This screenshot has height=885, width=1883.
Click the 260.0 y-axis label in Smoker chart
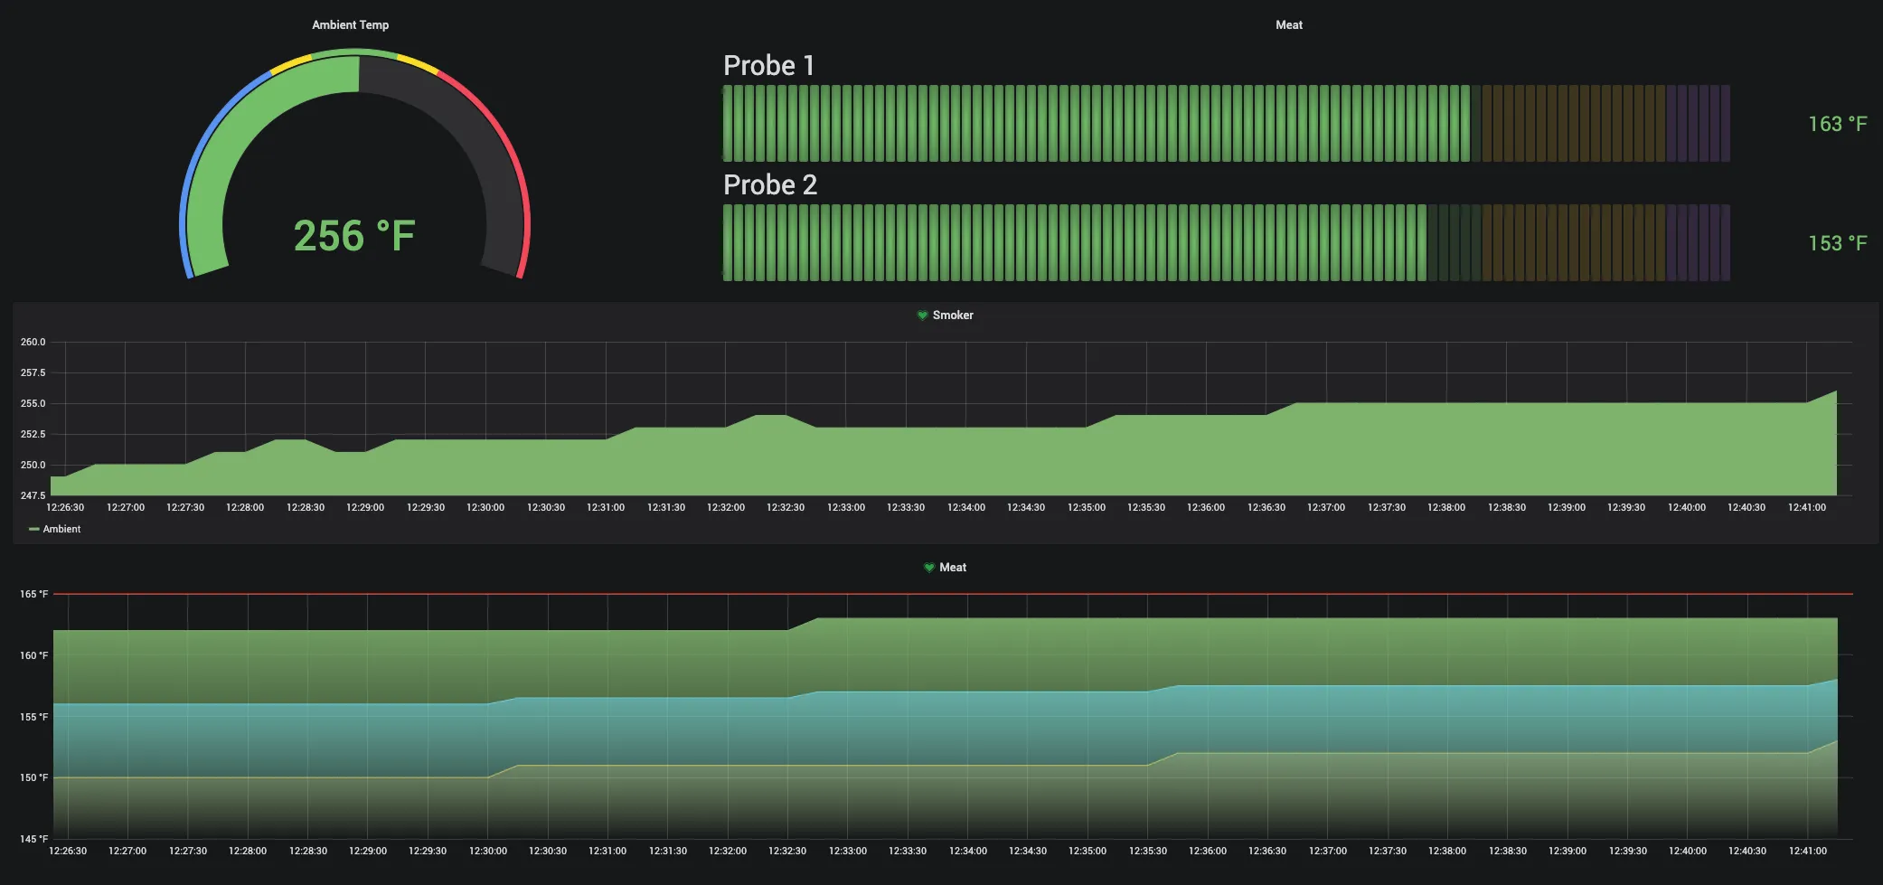33,342
